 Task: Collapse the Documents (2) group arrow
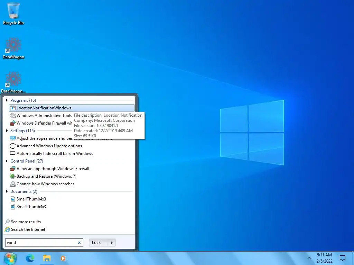coord(7,191)
